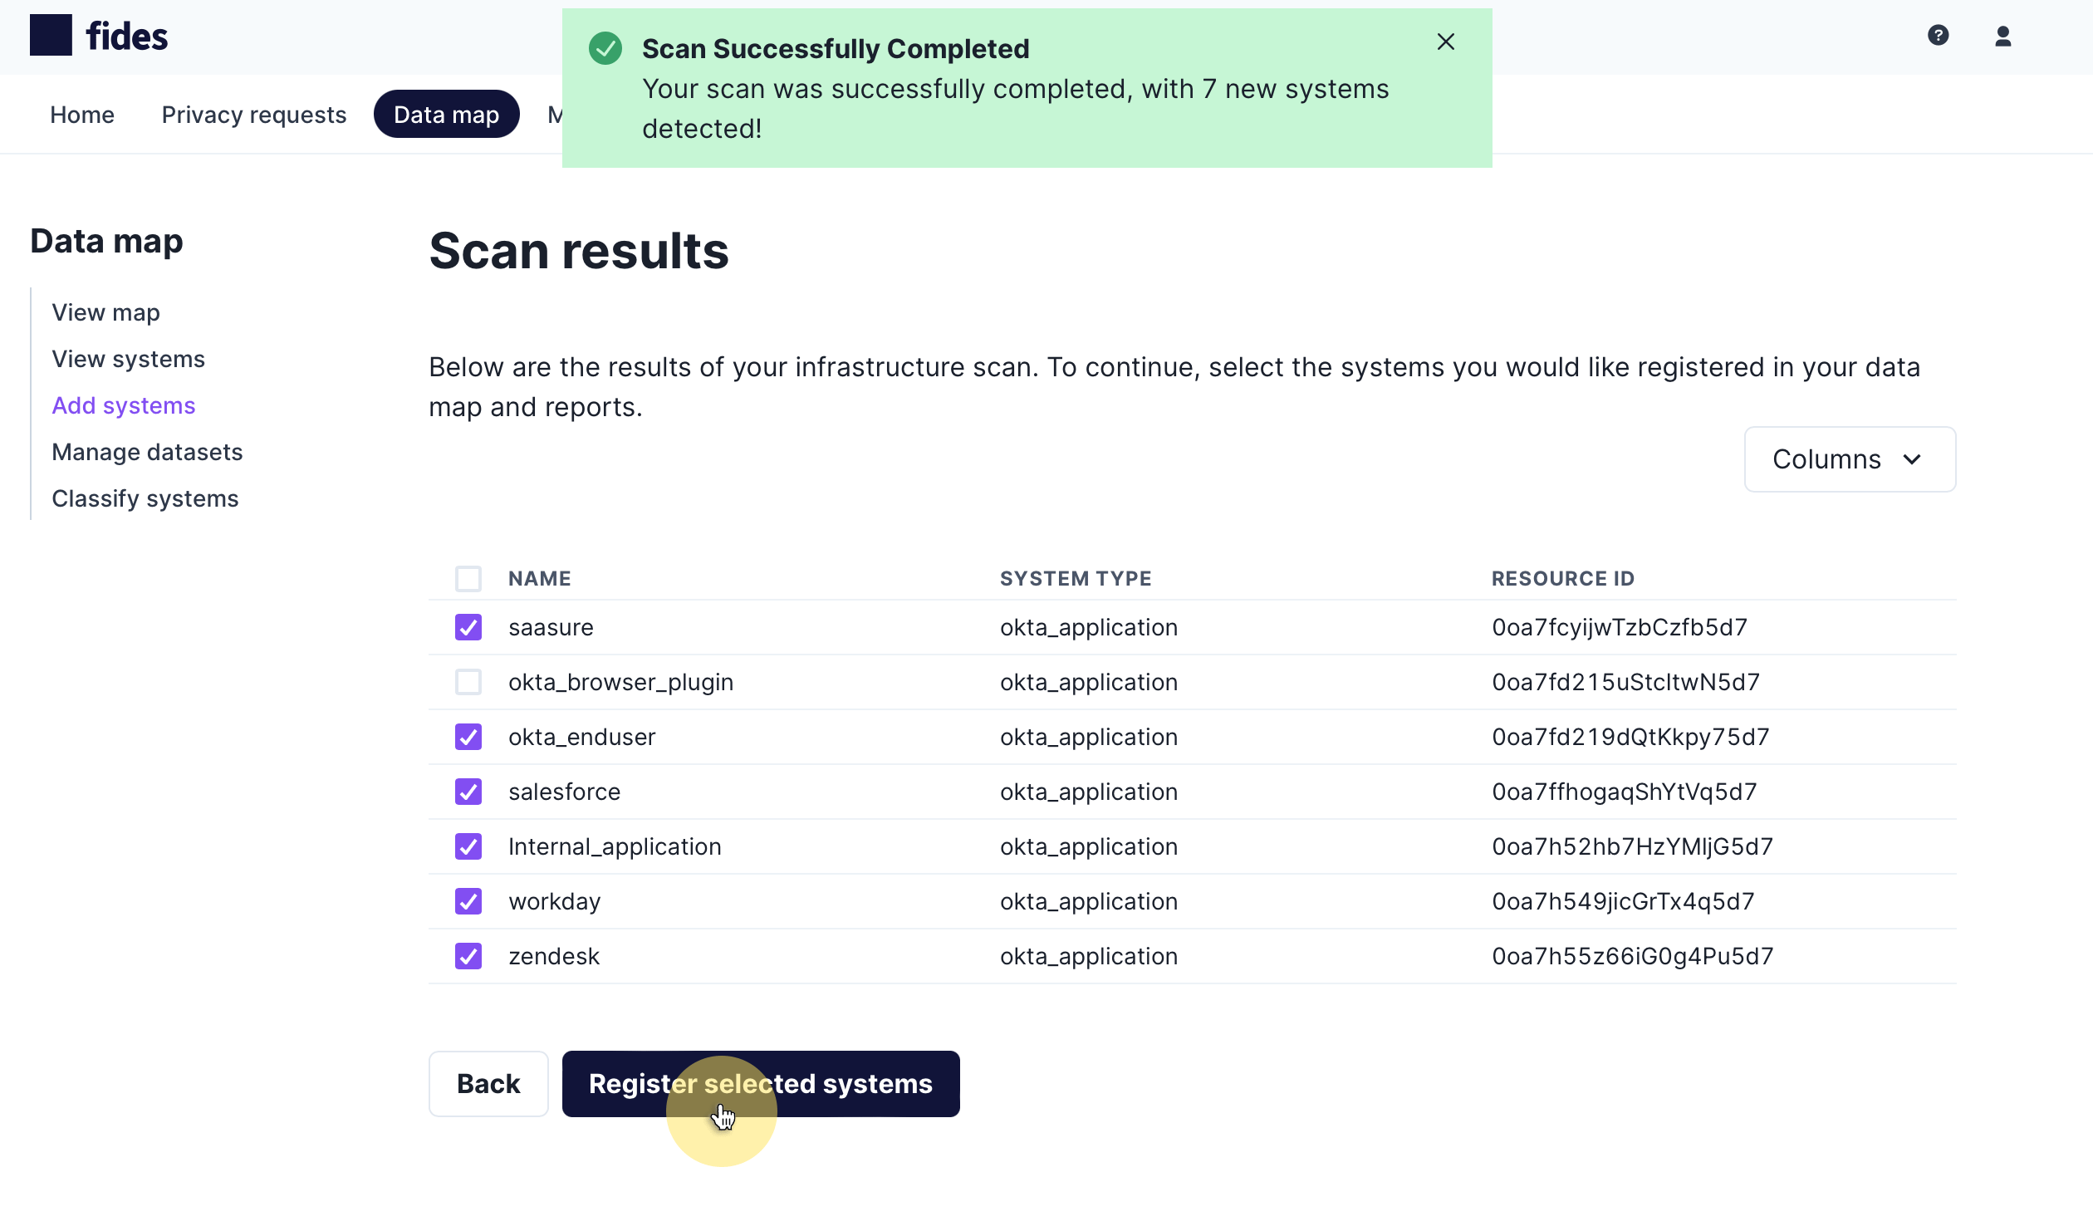Click the close X icon on notification
2093x1221 pixels.
[x=1445, y=42]
